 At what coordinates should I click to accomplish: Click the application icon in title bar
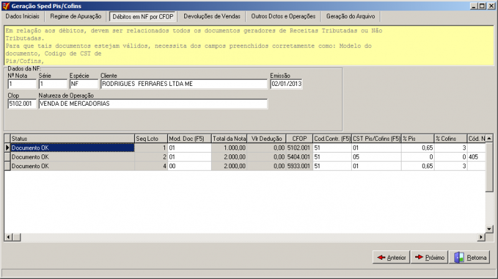(x=6, y=6)
